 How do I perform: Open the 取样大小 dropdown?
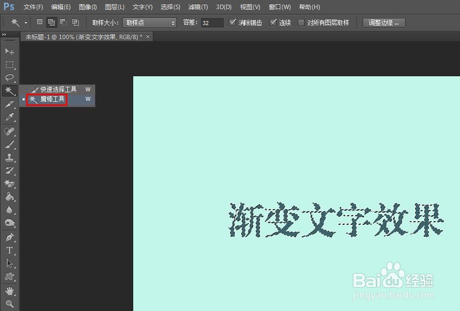[x=149, y=23]
